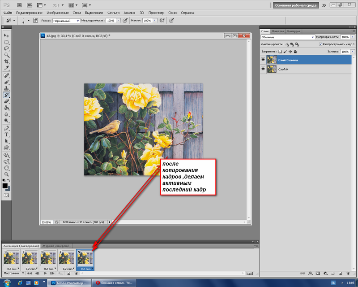Toggle tablet pressure controls opacity

[x=125, y=21]
